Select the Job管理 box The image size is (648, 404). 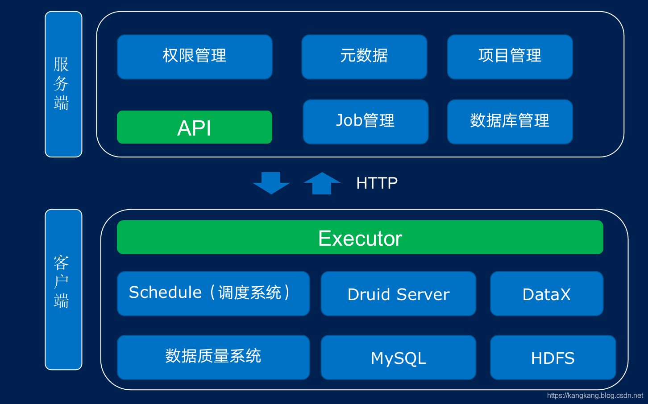[366, 122]
